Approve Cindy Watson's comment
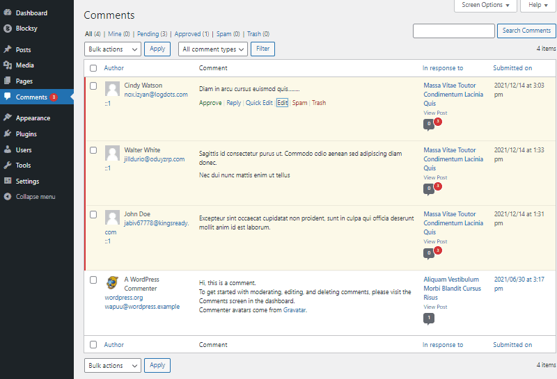Image resolution: width=557 pixels, height=379 pixels. click(210, 102)
